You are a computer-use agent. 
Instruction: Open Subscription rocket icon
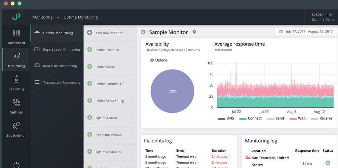16,126
